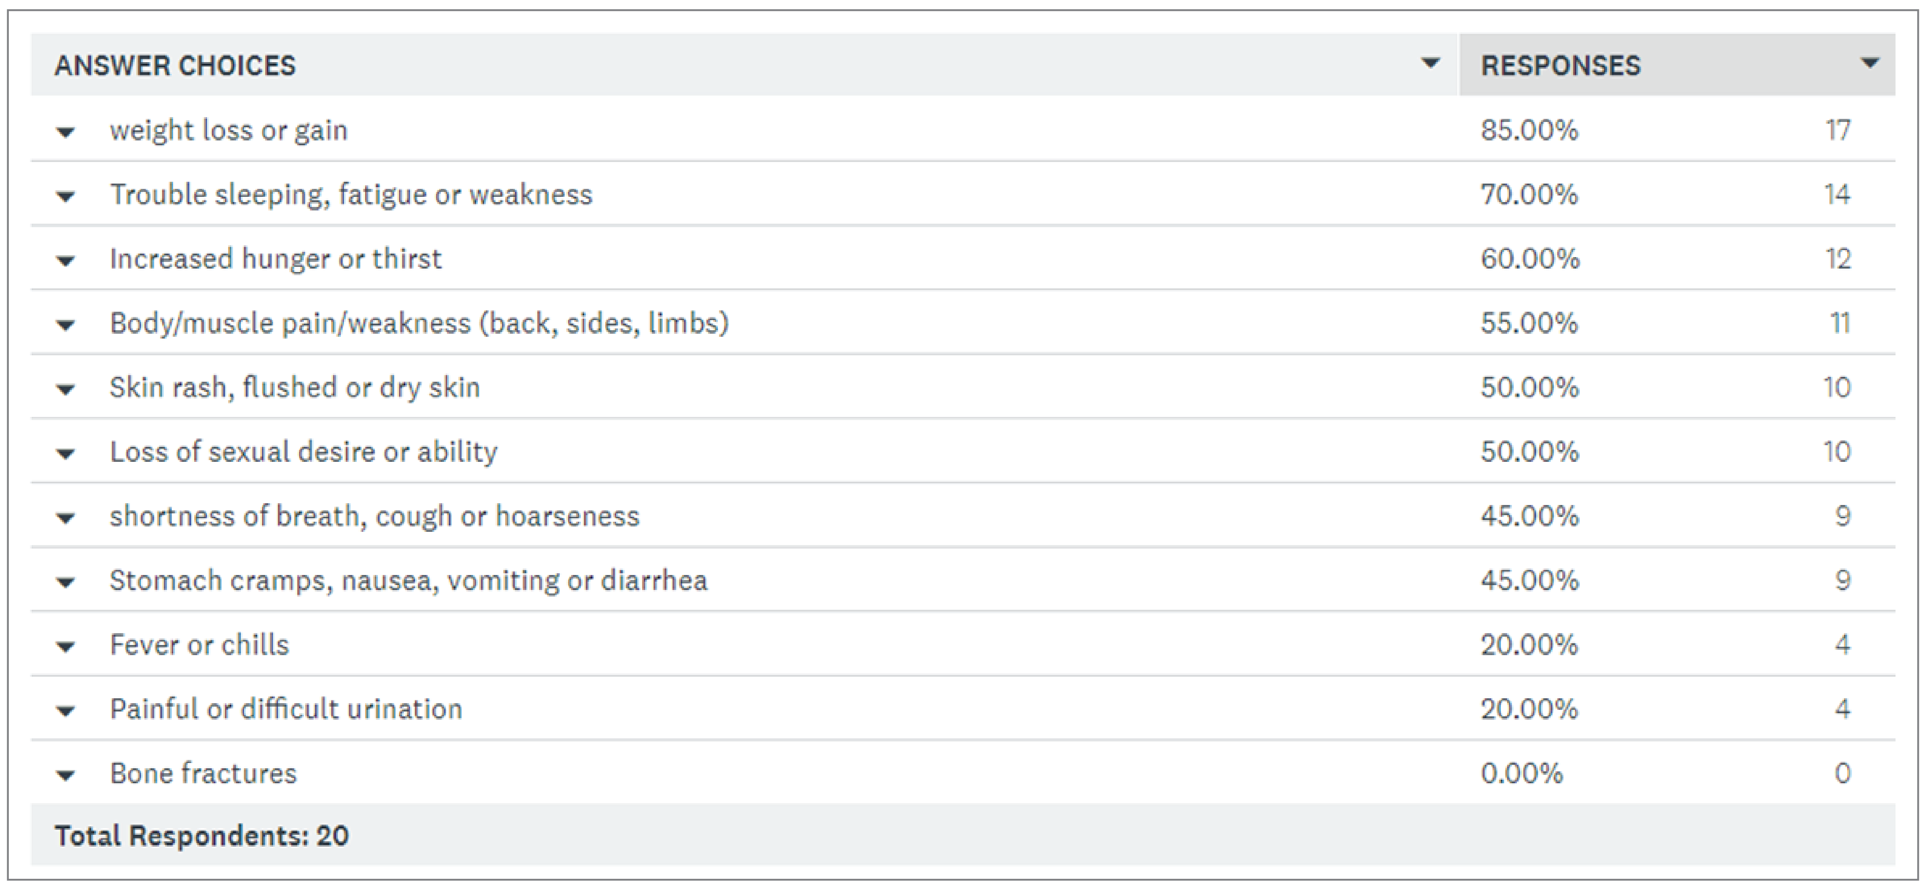Expand the Stomach cramps, nausea row arrow

pyautogui.click(x=66, y=583)
